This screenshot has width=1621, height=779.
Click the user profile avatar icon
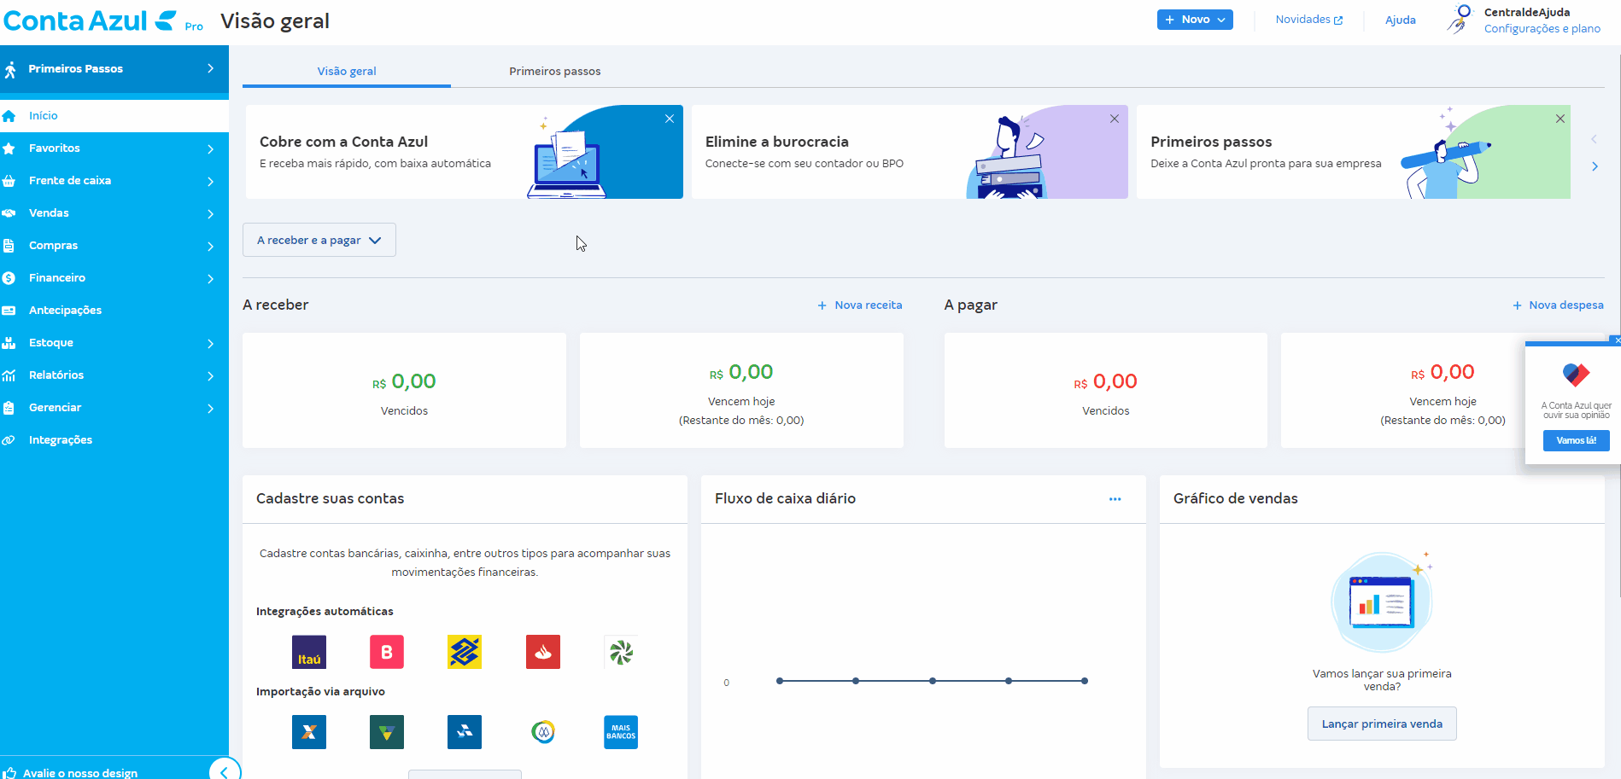[x=1460, y=19]
